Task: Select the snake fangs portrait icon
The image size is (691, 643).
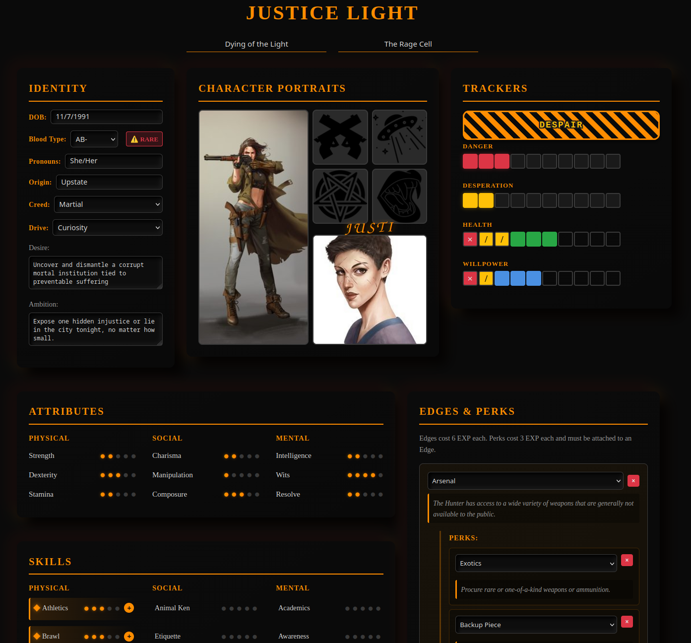Action: click(x=399, y=196)
